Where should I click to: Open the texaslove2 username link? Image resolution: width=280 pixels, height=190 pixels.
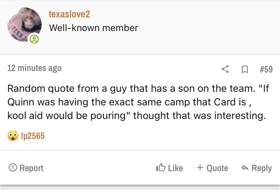tap(69, 14)
